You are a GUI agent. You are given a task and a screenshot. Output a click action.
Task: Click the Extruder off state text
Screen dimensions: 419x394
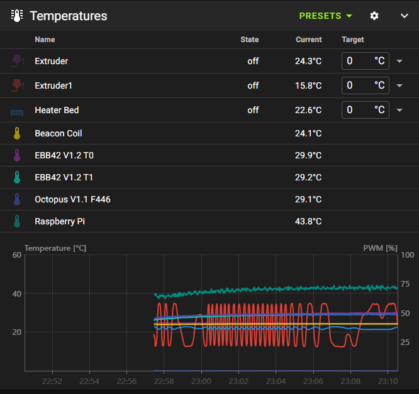pos(253,61)
